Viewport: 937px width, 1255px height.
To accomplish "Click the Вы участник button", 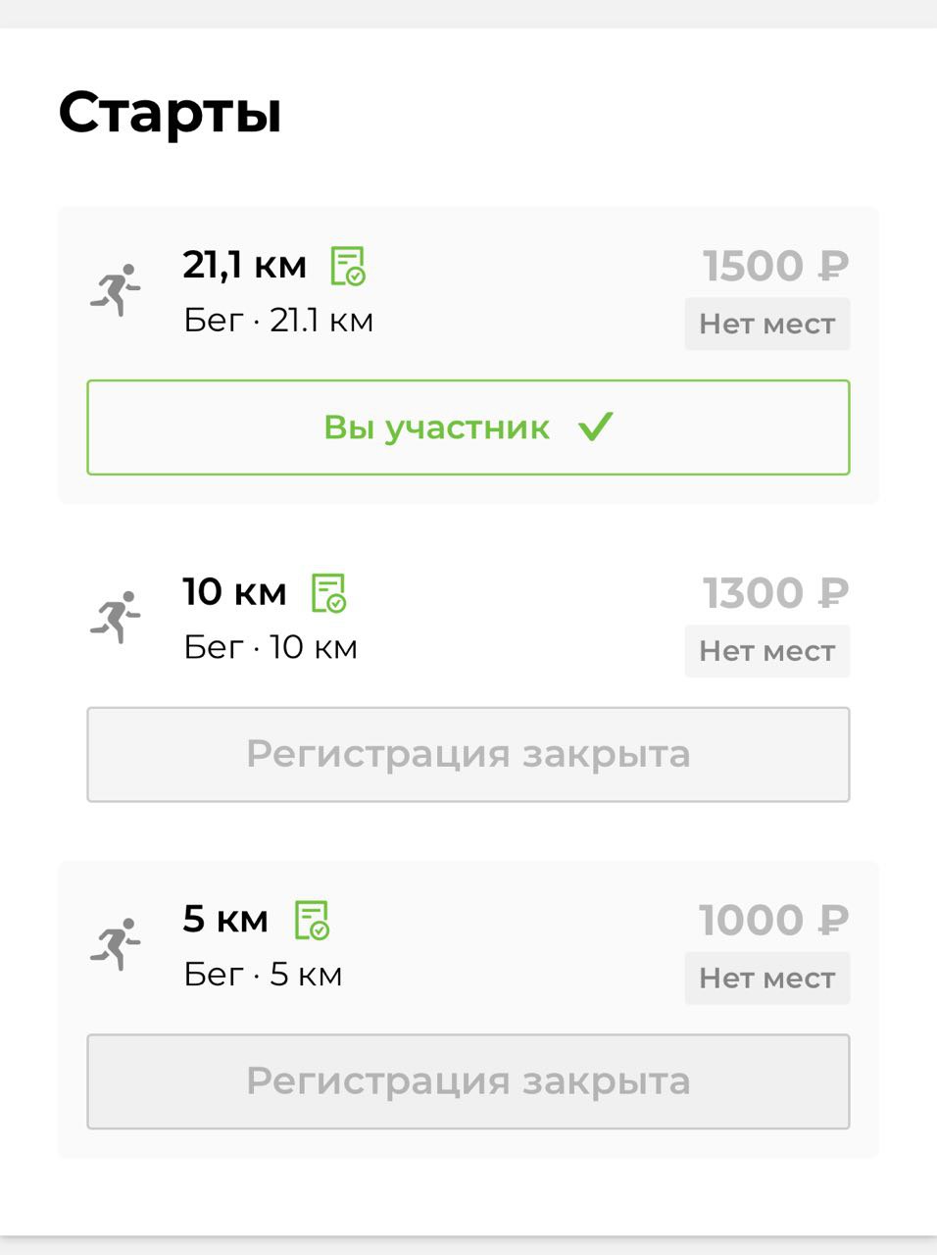I will (468, 427).
